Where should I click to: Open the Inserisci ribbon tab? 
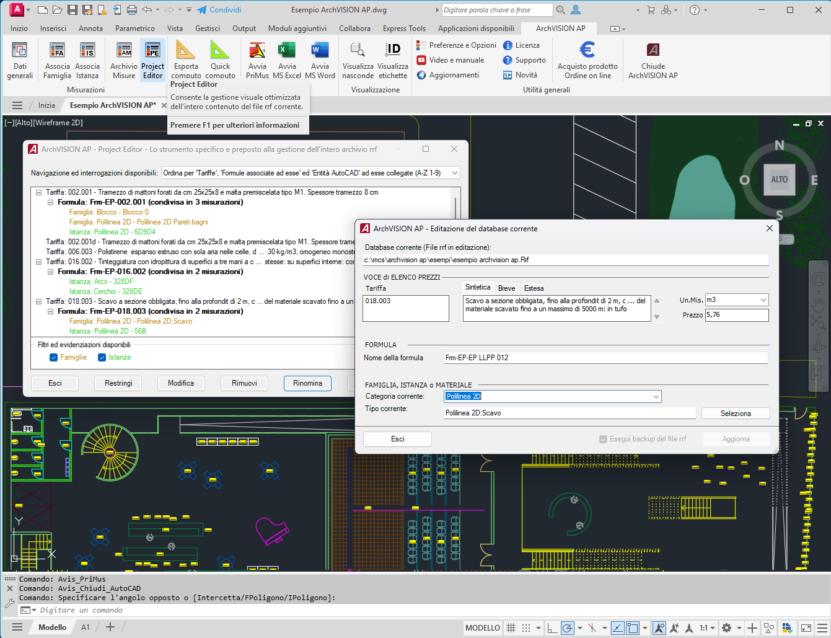(x=53, y=29)
